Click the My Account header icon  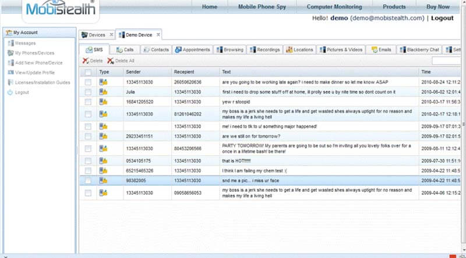(x=9, y=33)
